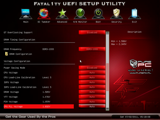Open DRAM Voltage Auto selector
Screen dimensions: 160x120
(x=92, y=92)
